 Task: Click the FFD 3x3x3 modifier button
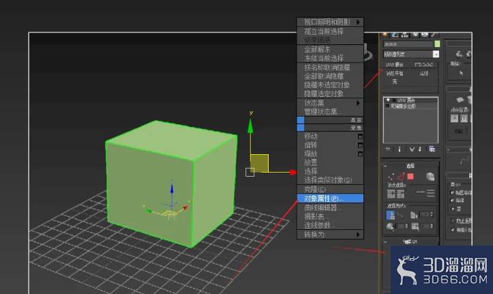click(423, 64)
